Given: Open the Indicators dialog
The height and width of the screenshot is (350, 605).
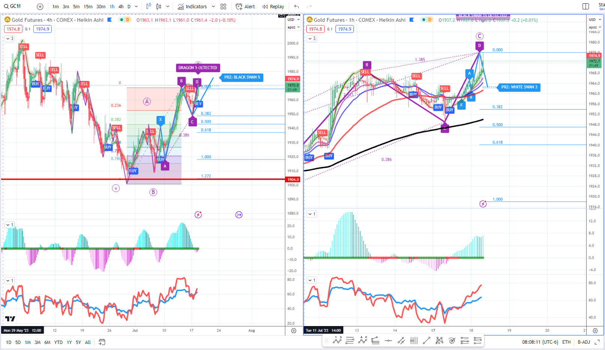Looking at the screenshot, I should click(192, 6).
